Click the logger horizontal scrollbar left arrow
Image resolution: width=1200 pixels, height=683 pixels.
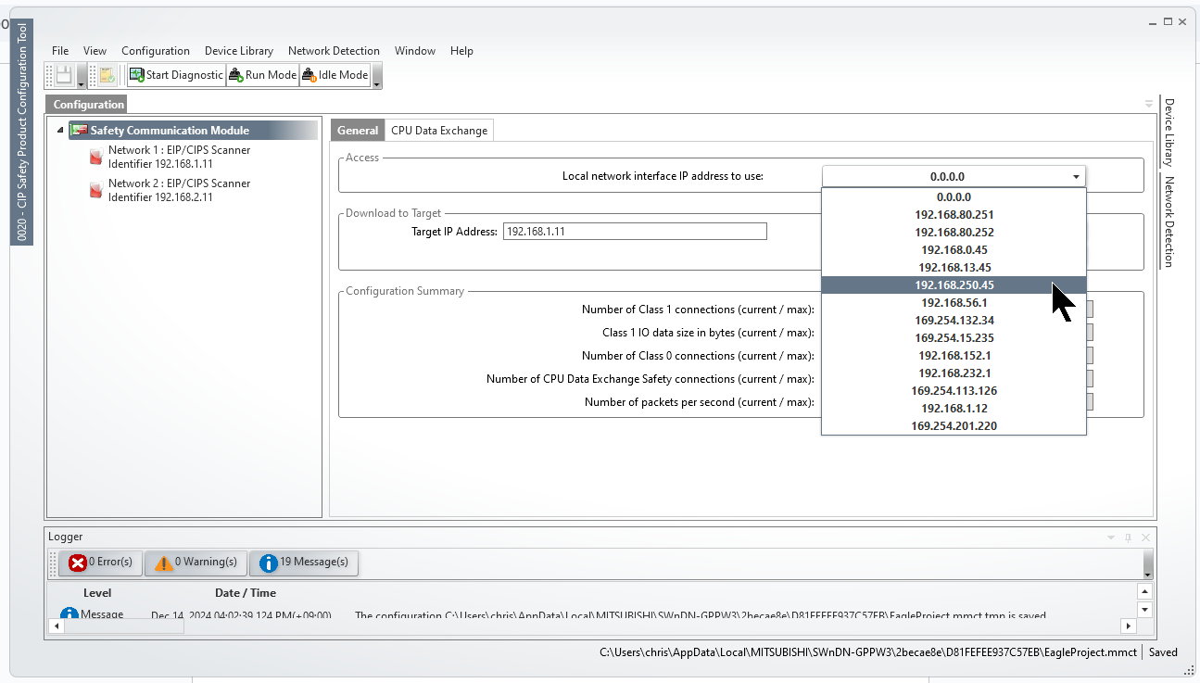pyautogui.click(x=56, y=626)
